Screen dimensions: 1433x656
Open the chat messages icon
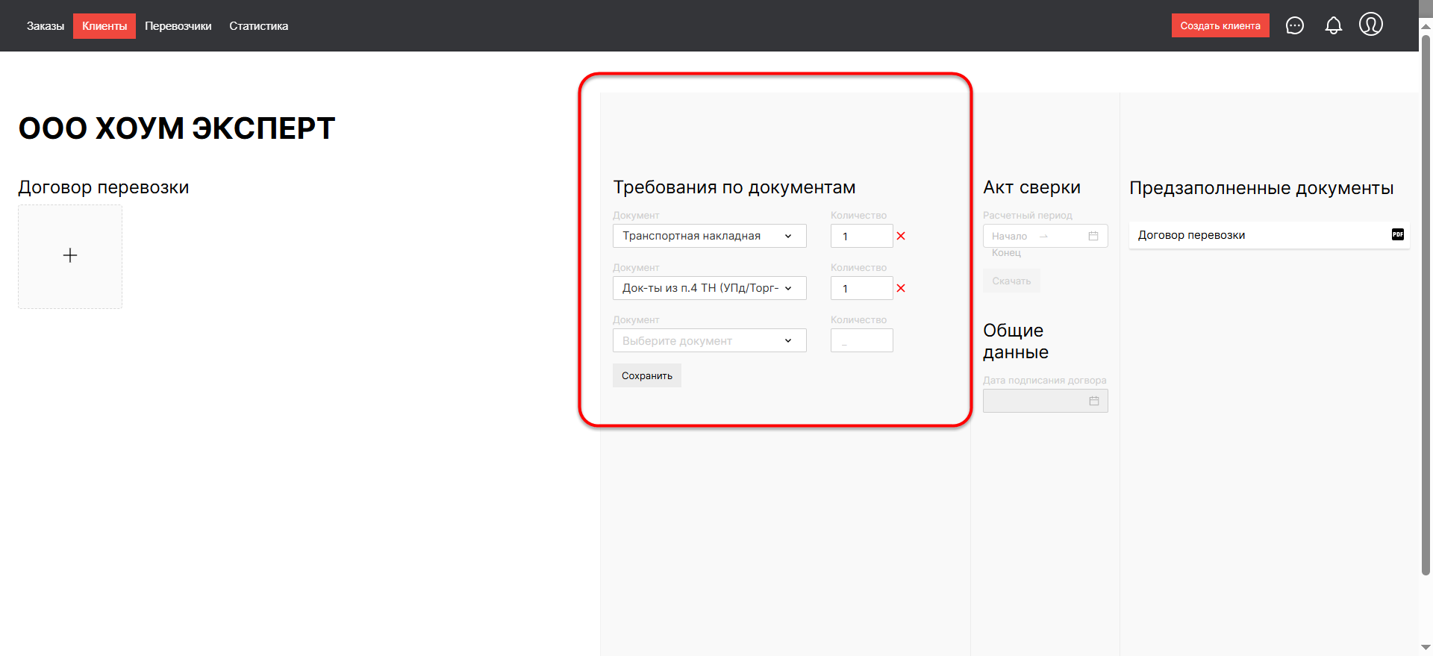tap(1294, 26)
